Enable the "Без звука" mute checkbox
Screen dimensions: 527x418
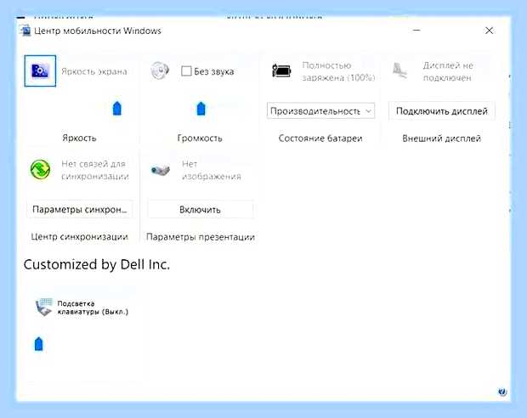(186, 71)
